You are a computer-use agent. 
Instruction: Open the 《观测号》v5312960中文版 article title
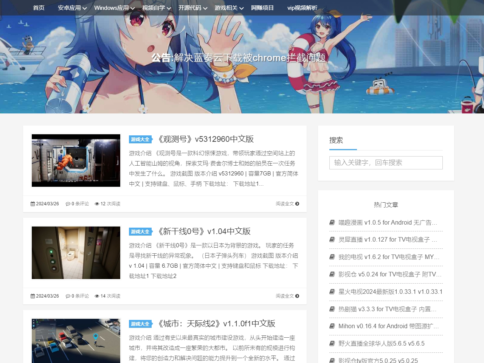click(x=205, y=139)
